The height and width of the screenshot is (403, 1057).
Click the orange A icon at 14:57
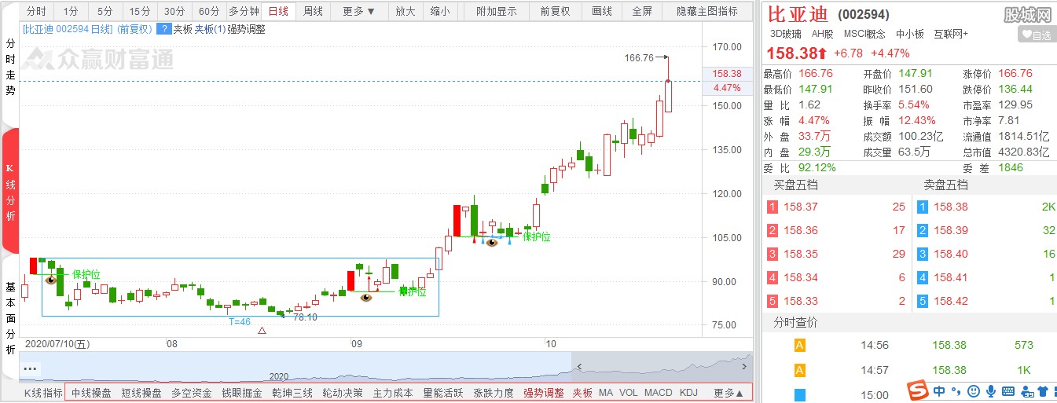(800, 370)
